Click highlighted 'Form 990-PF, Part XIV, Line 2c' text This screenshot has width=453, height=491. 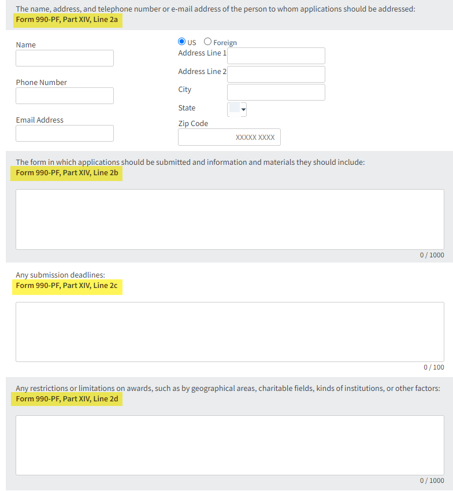[x=66, y=286]
